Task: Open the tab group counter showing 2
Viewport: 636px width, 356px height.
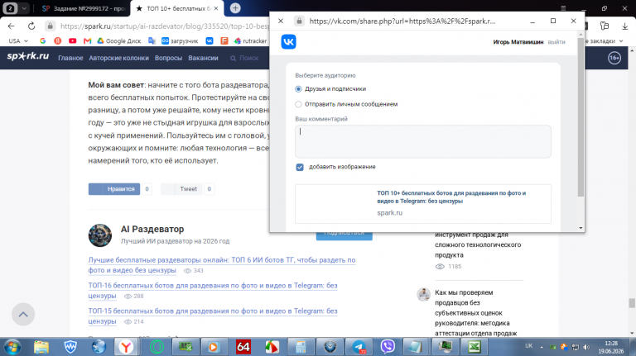Action: pos(10,8)
